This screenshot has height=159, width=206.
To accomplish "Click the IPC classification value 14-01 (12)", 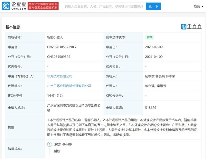I will pos(55,95).
